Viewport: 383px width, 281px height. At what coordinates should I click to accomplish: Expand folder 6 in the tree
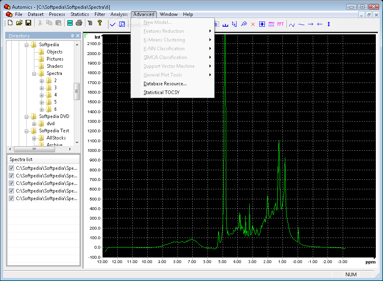pos(41,110)
